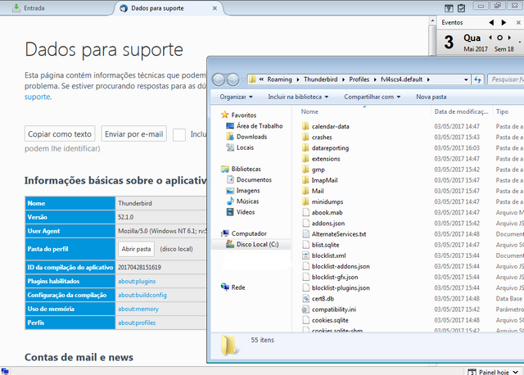Click the Pesquisar search field in Explorer

point(506,79)
